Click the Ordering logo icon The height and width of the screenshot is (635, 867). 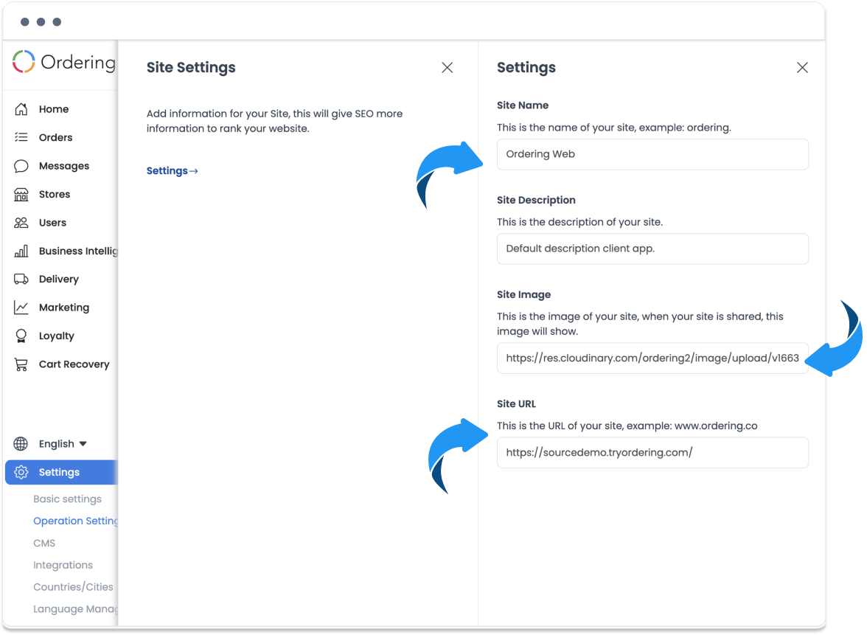click(x=24, y=61)
